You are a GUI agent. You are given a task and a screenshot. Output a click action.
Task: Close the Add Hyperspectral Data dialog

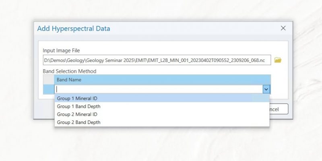pyautogui.click(x=283, y=28)
